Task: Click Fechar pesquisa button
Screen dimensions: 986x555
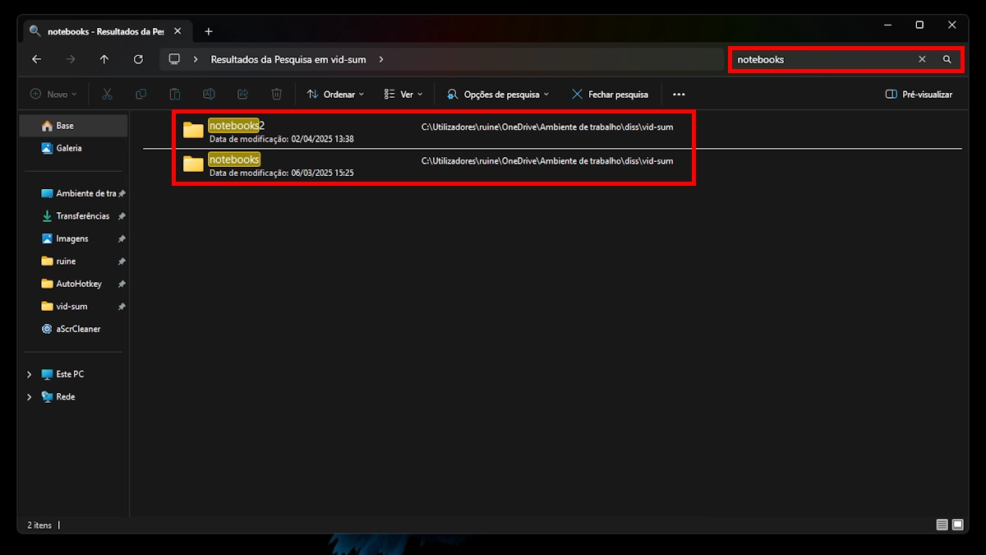Action: 610,95
